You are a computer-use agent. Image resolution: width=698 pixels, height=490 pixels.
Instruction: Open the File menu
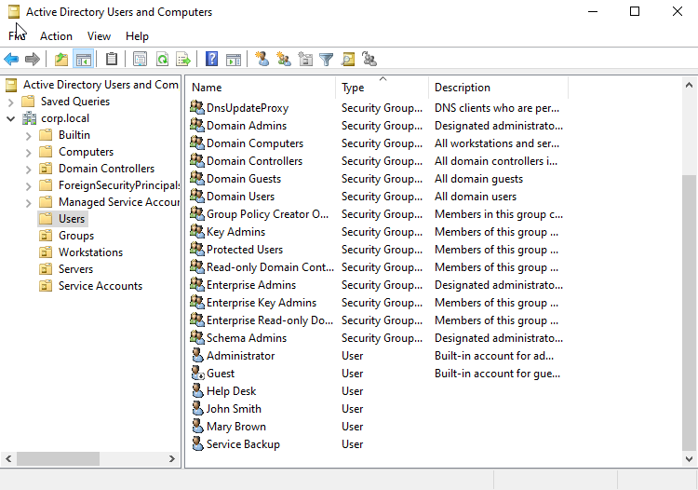point(17,36)
